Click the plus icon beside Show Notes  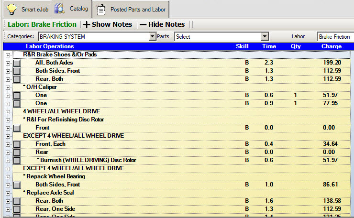click(x=87, y=24)
